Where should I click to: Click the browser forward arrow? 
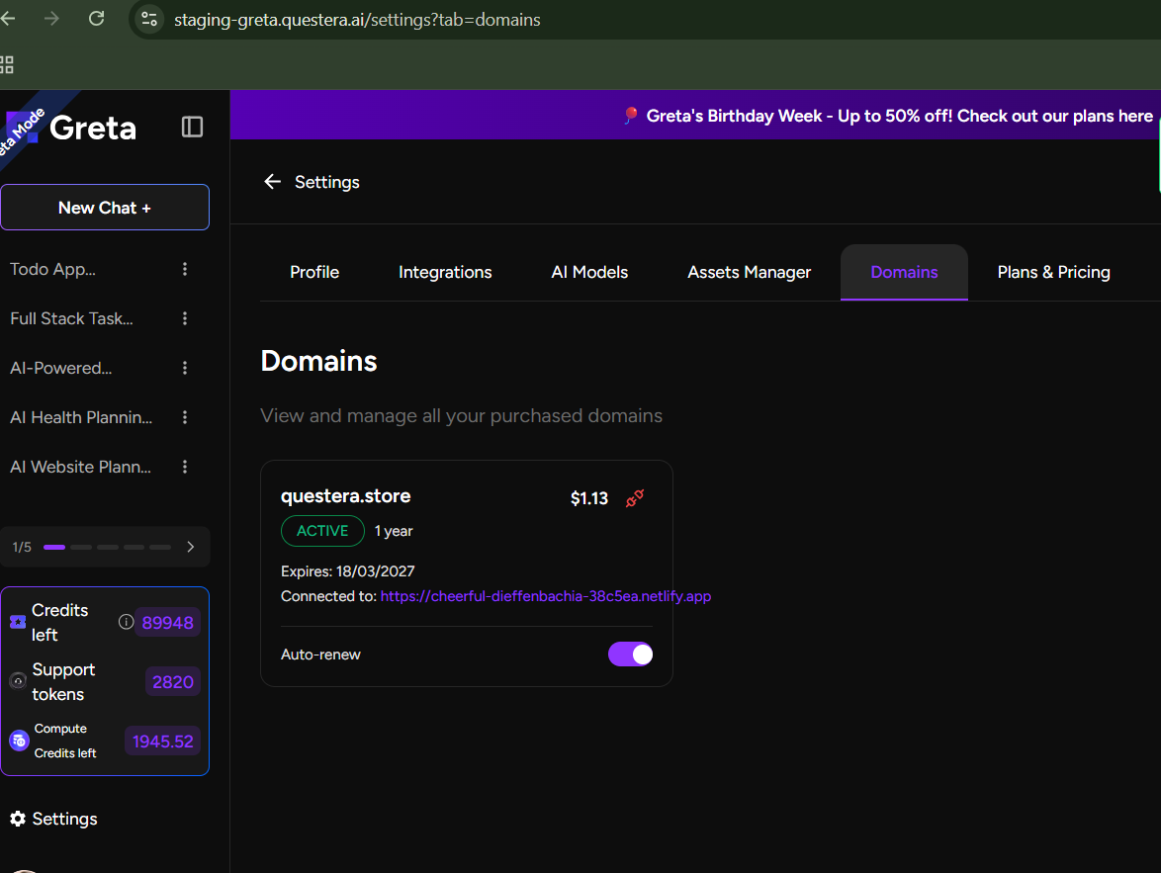tap(51, 19)
